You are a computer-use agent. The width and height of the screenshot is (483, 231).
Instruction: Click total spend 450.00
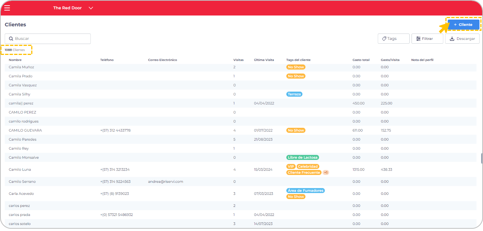pyautogui.click(x=358, y=103)
